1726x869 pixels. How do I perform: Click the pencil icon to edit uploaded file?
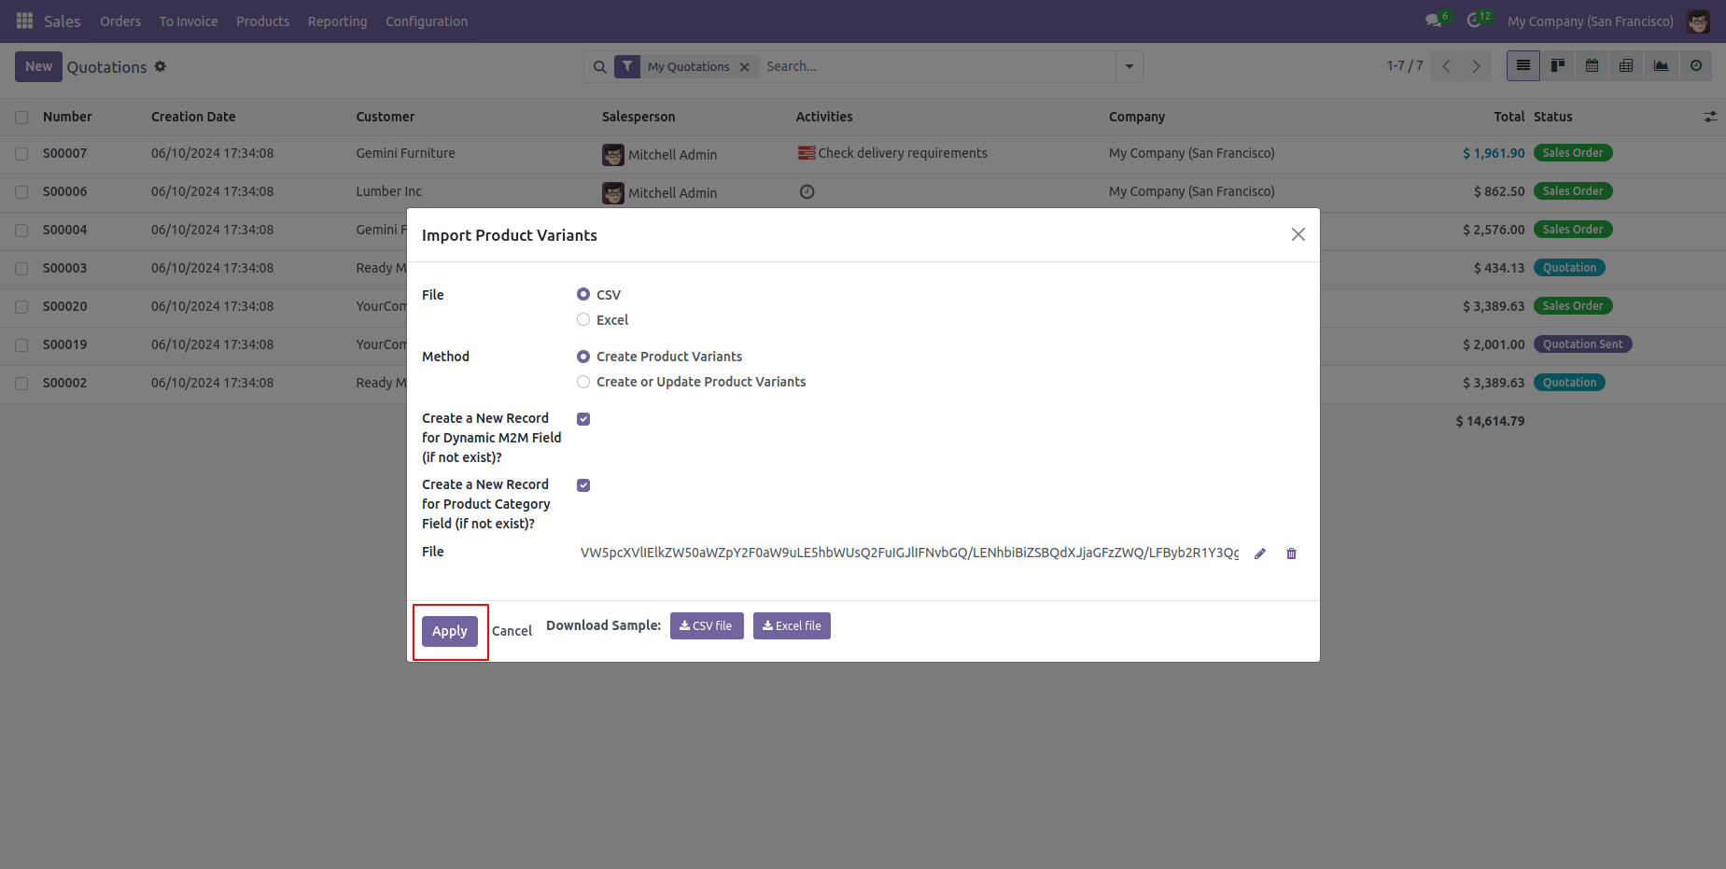(x=1259, y=554)
